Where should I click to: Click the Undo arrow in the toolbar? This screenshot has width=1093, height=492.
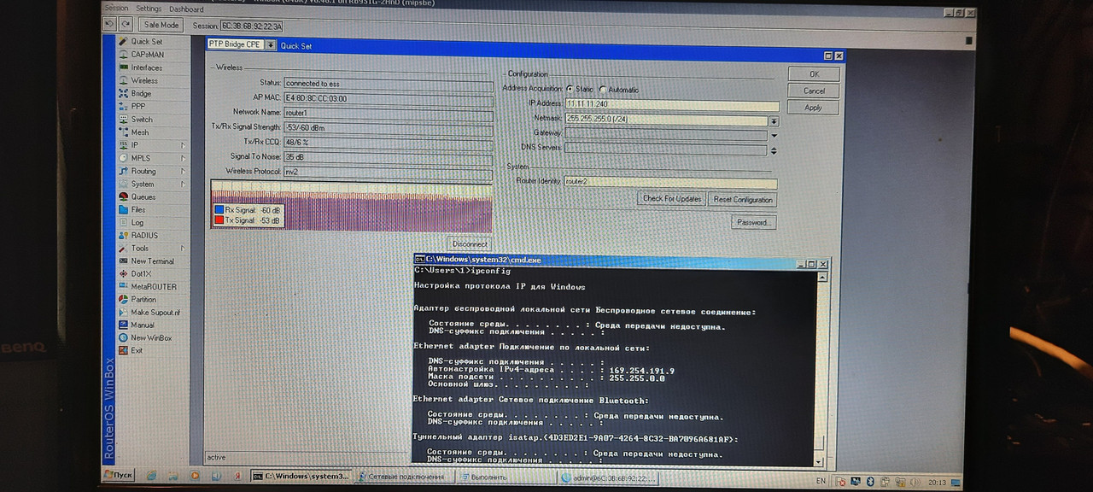(x=109, y=25)
